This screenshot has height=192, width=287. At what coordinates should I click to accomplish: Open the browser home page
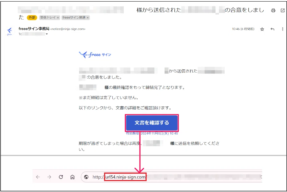[x=72, y=177]
